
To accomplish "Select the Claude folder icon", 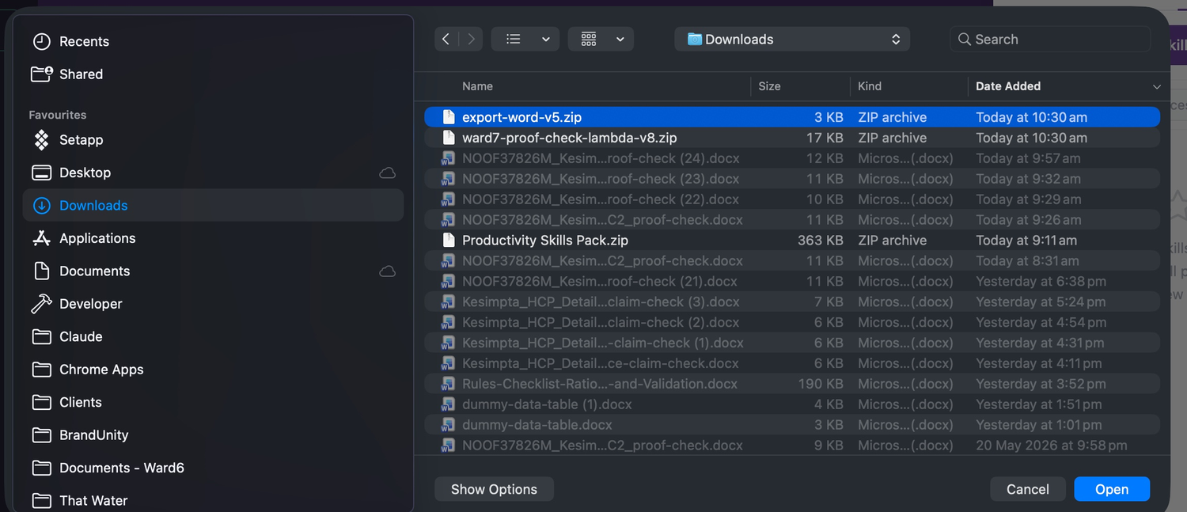I will click(x=41, y=336).
